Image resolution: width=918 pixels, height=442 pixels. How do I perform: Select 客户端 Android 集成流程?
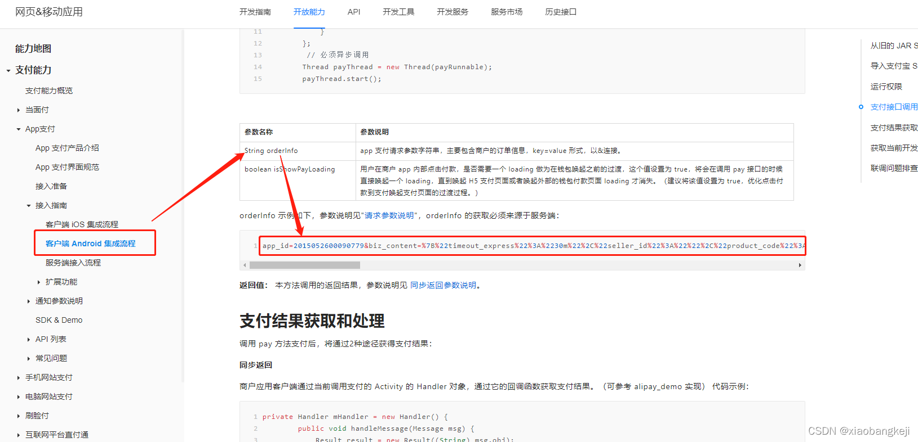pos(91,243)
